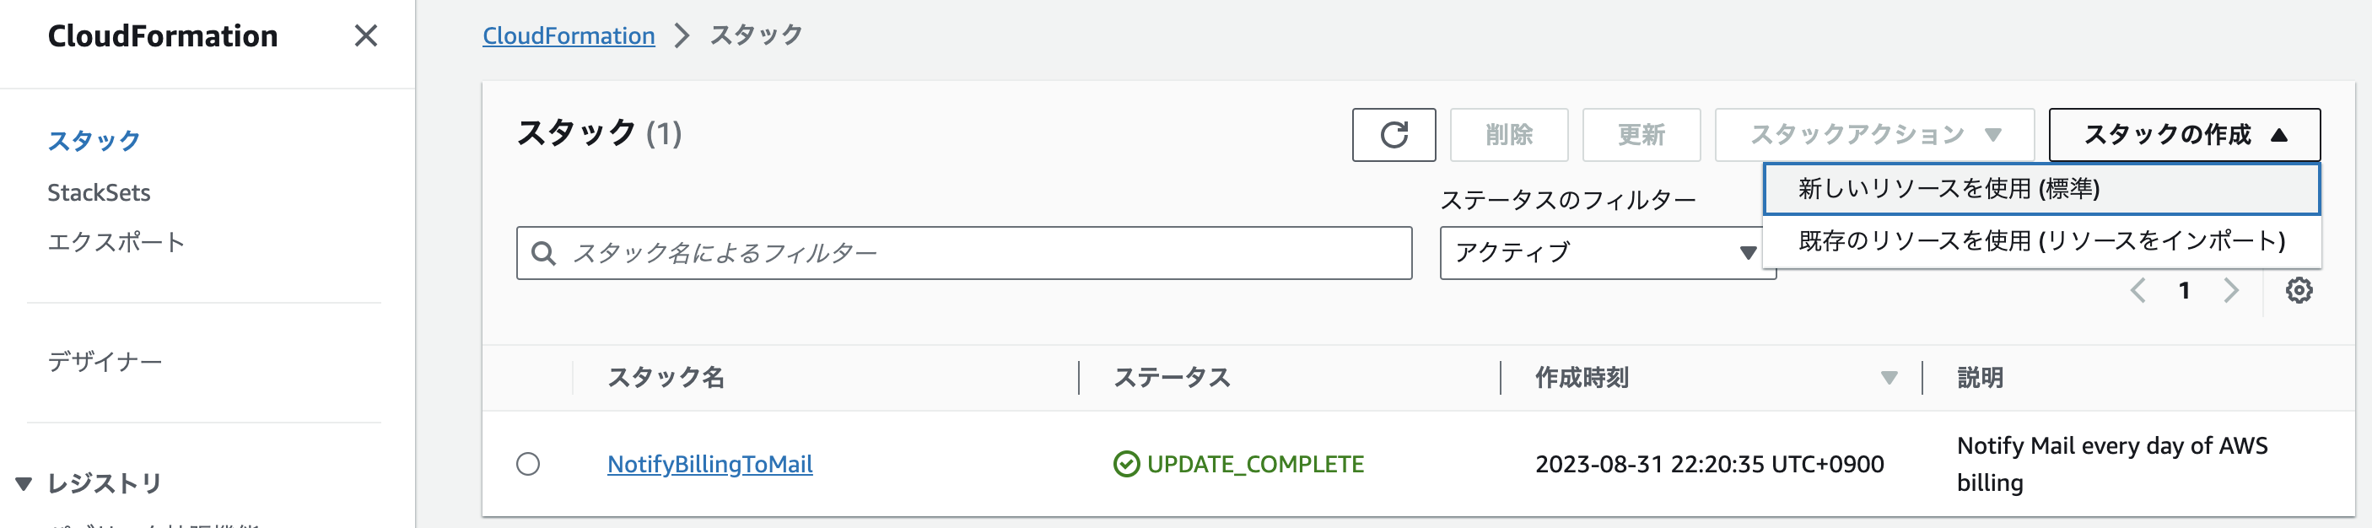Click the CloudFormation breadcrumb link

click(569, 35)
